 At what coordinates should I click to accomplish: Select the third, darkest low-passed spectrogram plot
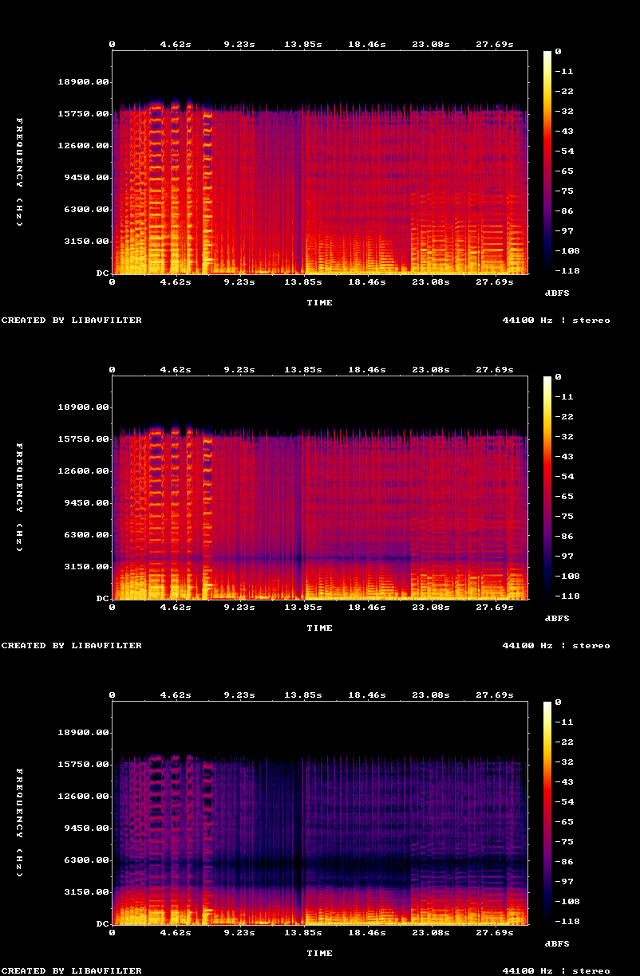point(320,813)
